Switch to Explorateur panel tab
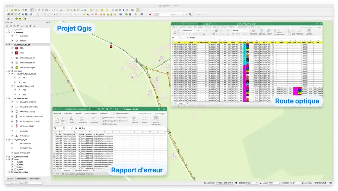This screenshot has height=191, width=338. (x=22, y=179)
